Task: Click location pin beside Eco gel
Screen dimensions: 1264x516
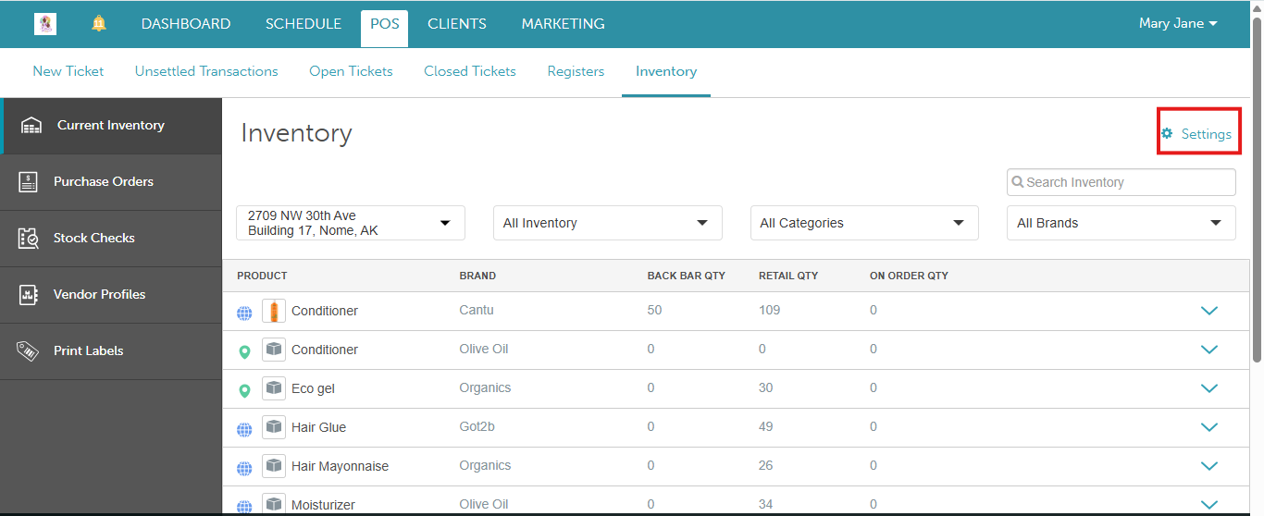Action: 244,390
